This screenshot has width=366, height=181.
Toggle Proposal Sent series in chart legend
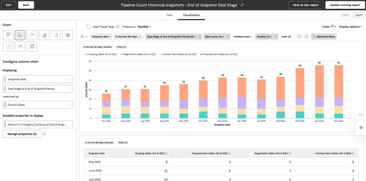point(219,54)
